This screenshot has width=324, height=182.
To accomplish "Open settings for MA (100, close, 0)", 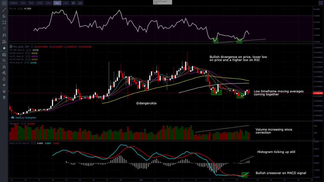I will pos(27,50).
